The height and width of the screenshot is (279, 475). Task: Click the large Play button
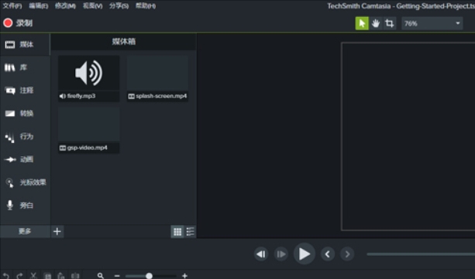305,254
